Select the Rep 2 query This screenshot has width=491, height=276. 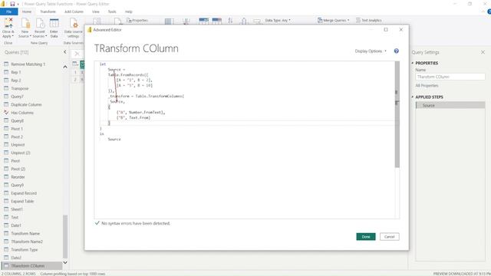tap(15, 80)
